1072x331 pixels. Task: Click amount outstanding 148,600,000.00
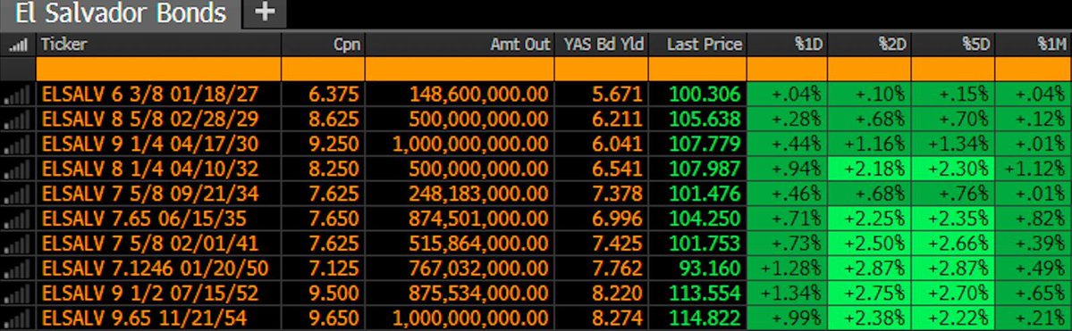(479, 95)
